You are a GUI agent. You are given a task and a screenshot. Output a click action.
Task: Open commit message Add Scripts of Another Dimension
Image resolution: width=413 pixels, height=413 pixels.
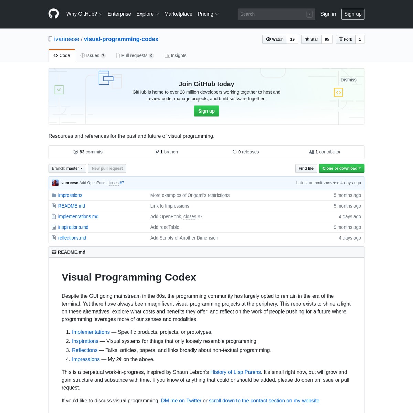184,238
